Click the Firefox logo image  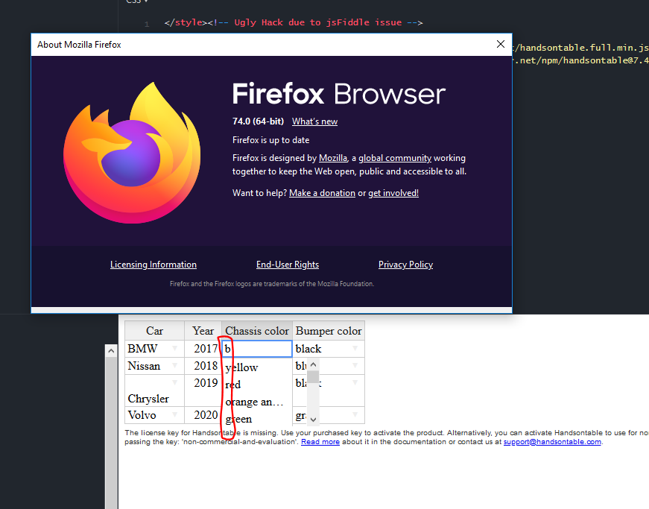tap(132, 153)
